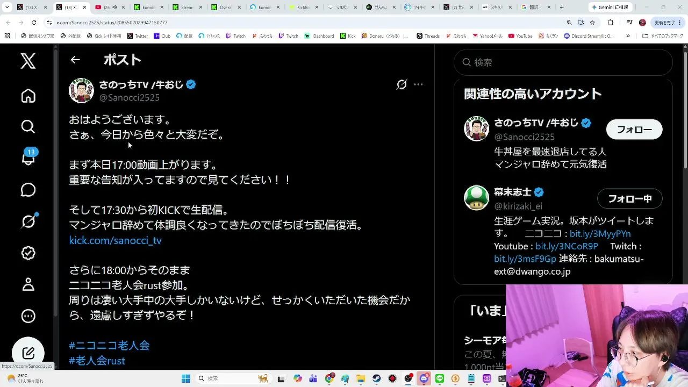Click the 更新を完了 update button
688x387 pixels.
click(668, 23)
